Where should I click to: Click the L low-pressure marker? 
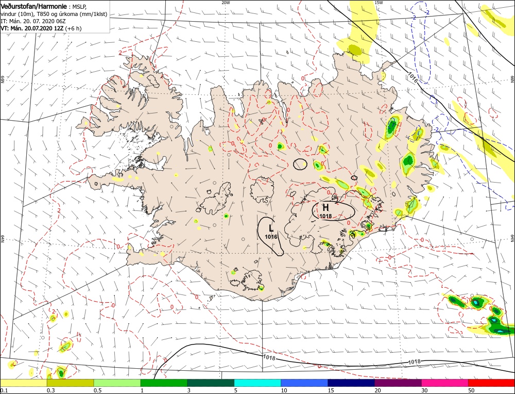pos(271,228)
